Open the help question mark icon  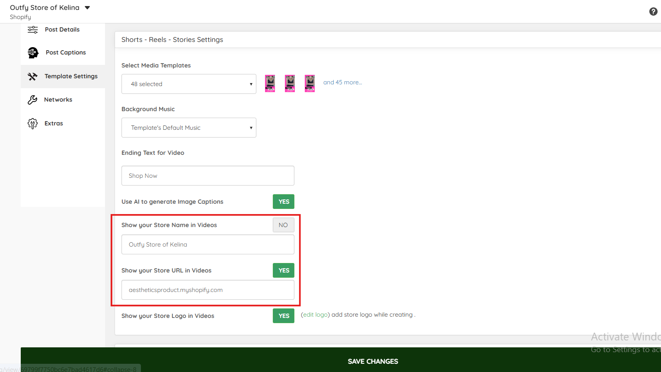click(653, 12)
